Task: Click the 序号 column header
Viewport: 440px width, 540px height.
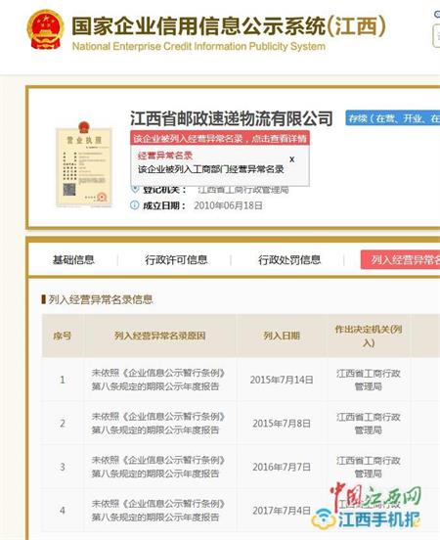Action: click(x=63, y=336)
